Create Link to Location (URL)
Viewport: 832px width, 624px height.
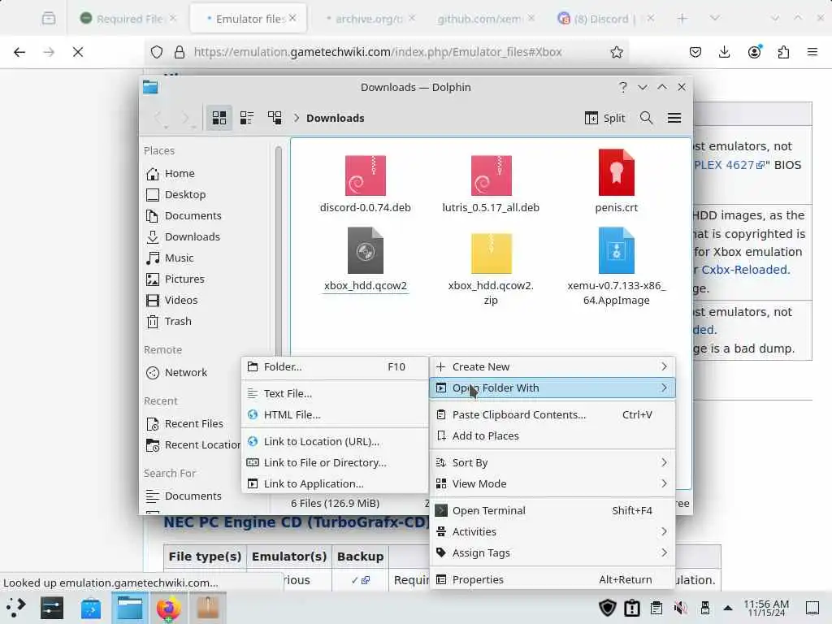pos(335,441)
